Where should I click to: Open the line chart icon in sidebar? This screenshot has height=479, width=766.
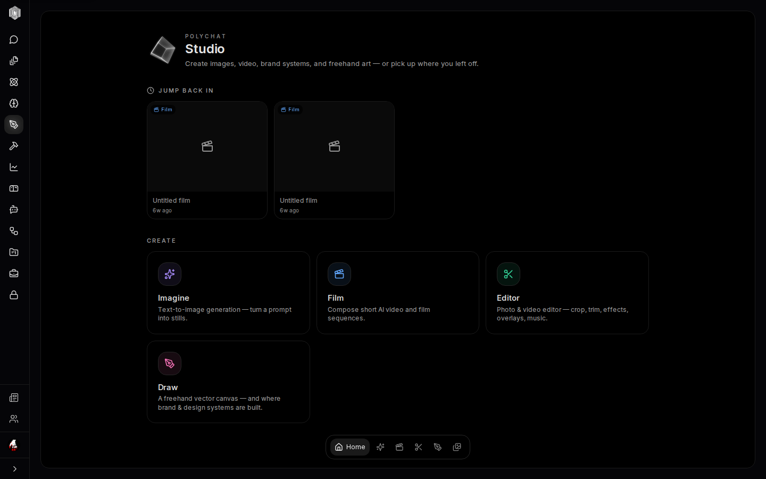[14, 167]
